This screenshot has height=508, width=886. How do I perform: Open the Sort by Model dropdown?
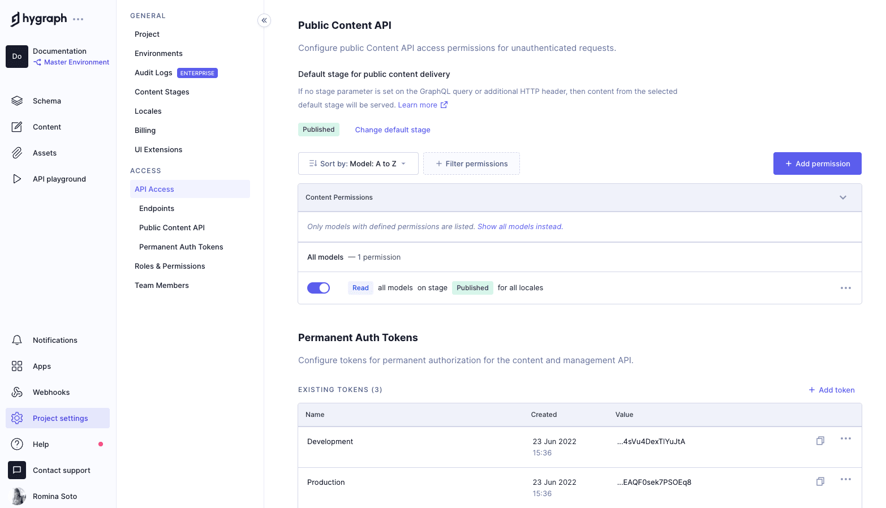[358, 163]
